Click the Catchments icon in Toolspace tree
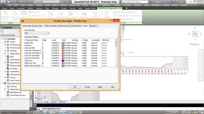This screenshot has height=114, width=204. click(x=8, y=60)
